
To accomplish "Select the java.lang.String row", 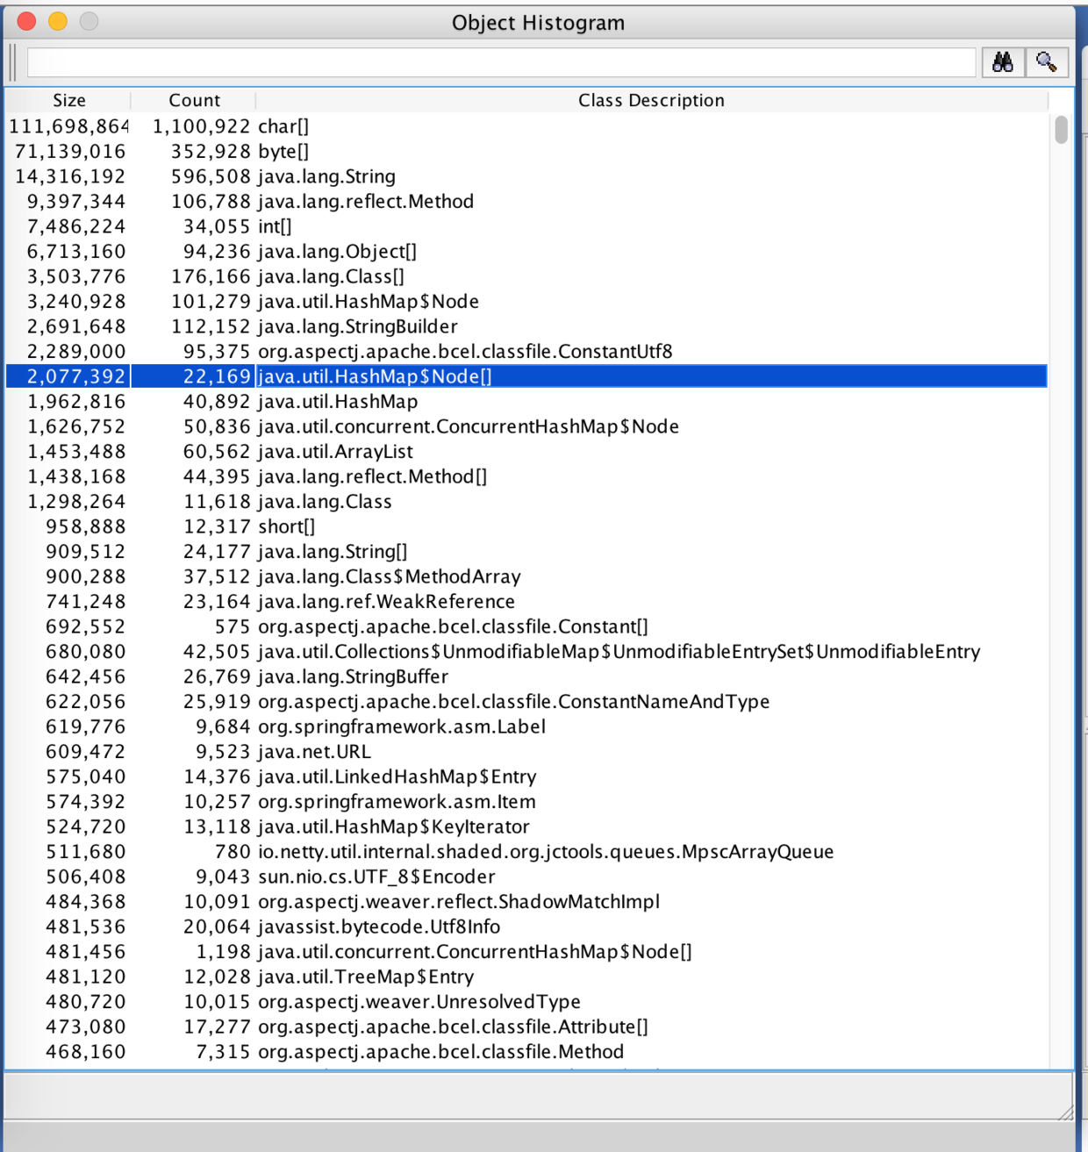I will click(526, 176).
